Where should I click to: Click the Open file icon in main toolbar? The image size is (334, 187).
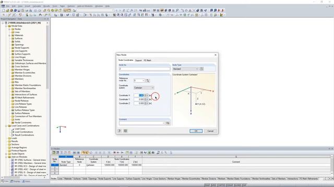(x=7, y=10)
